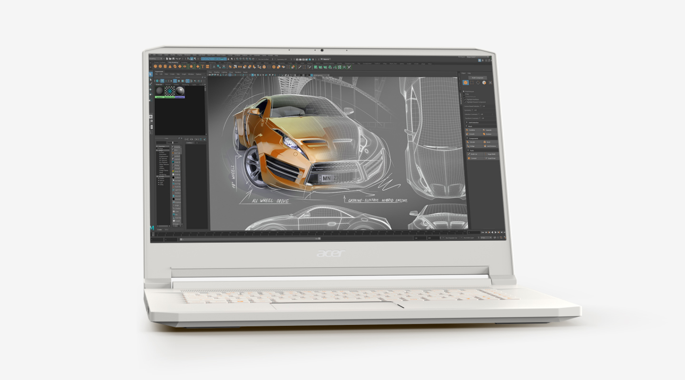Screen dimensions: 685x380
Task: Click the polygon sphere shelf icon
Action: point(156,66)
